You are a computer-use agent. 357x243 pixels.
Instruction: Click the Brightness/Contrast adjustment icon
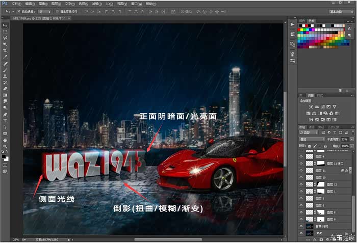coord(311,106)
